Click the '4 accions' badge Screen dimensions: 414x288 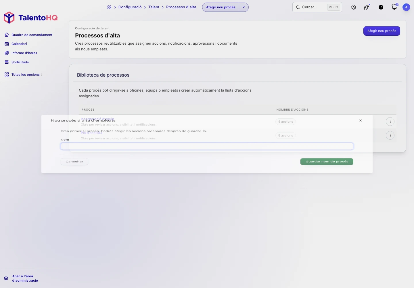coord(285,122)
